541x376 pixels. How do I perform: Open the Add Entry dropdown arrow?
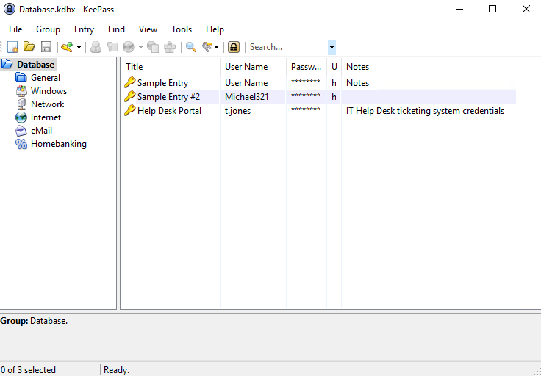(79, 47)
